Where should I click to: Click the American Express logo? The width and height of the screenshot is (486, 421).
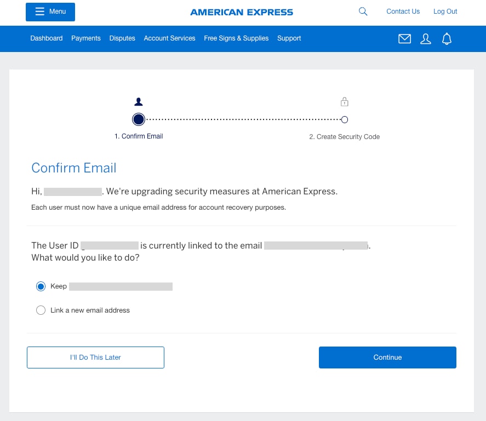tap(242, 11)
